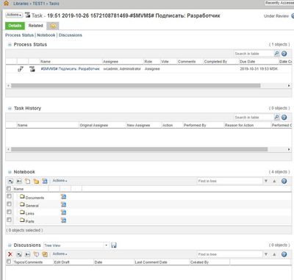The image size is (294, 280).
Task: Click the task icon before the #$MVM$# name
Action: pyautogui.click(x=32, y=69)
